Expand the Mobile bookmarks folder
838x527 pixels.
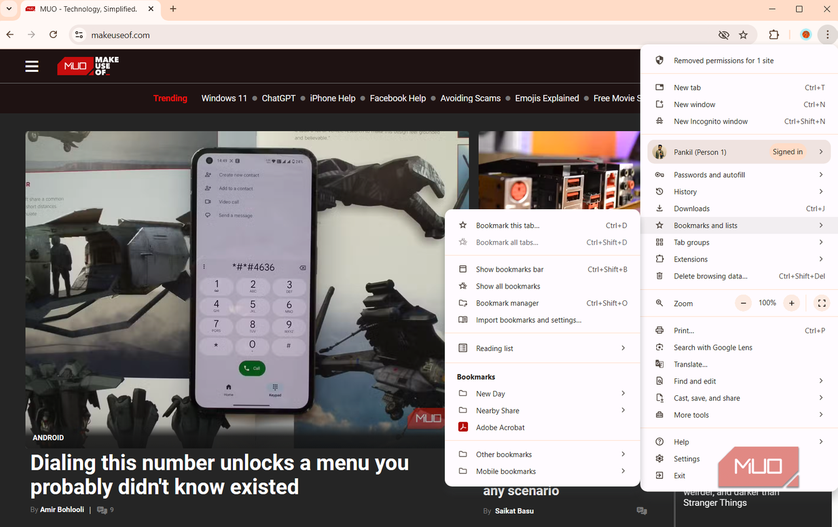click(x=542, y=471)
